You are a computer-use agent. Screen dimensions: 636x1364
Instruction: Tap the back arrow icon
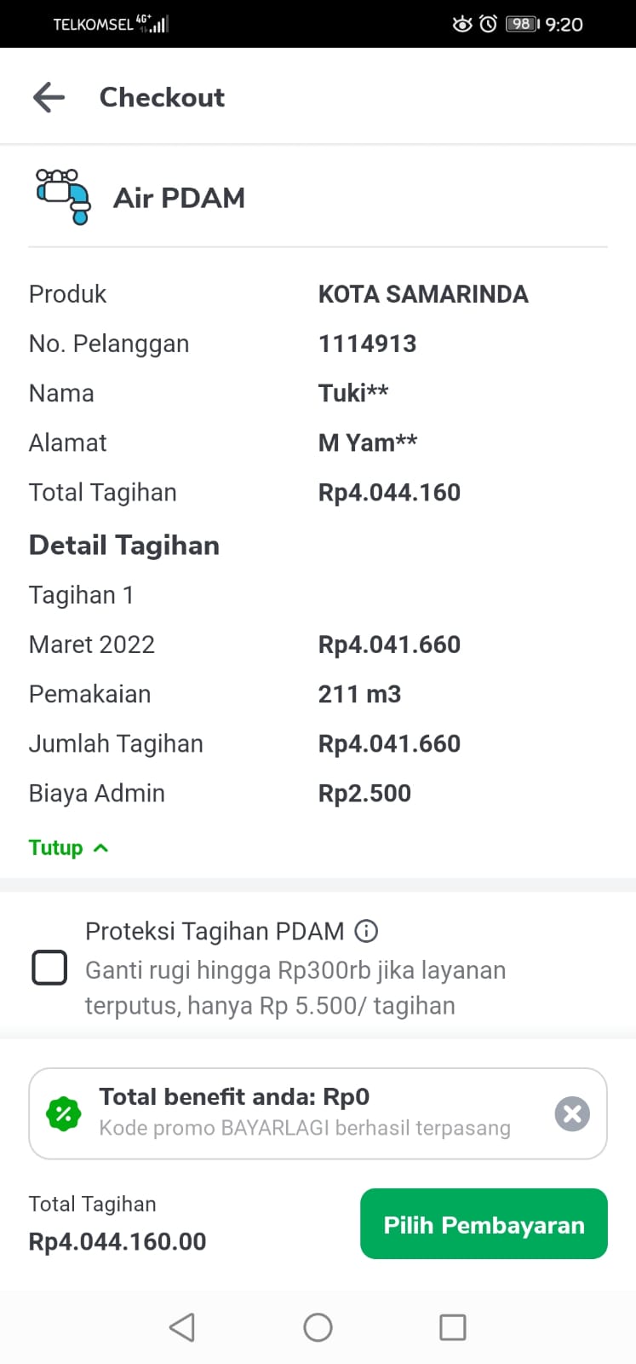point(49,97)
